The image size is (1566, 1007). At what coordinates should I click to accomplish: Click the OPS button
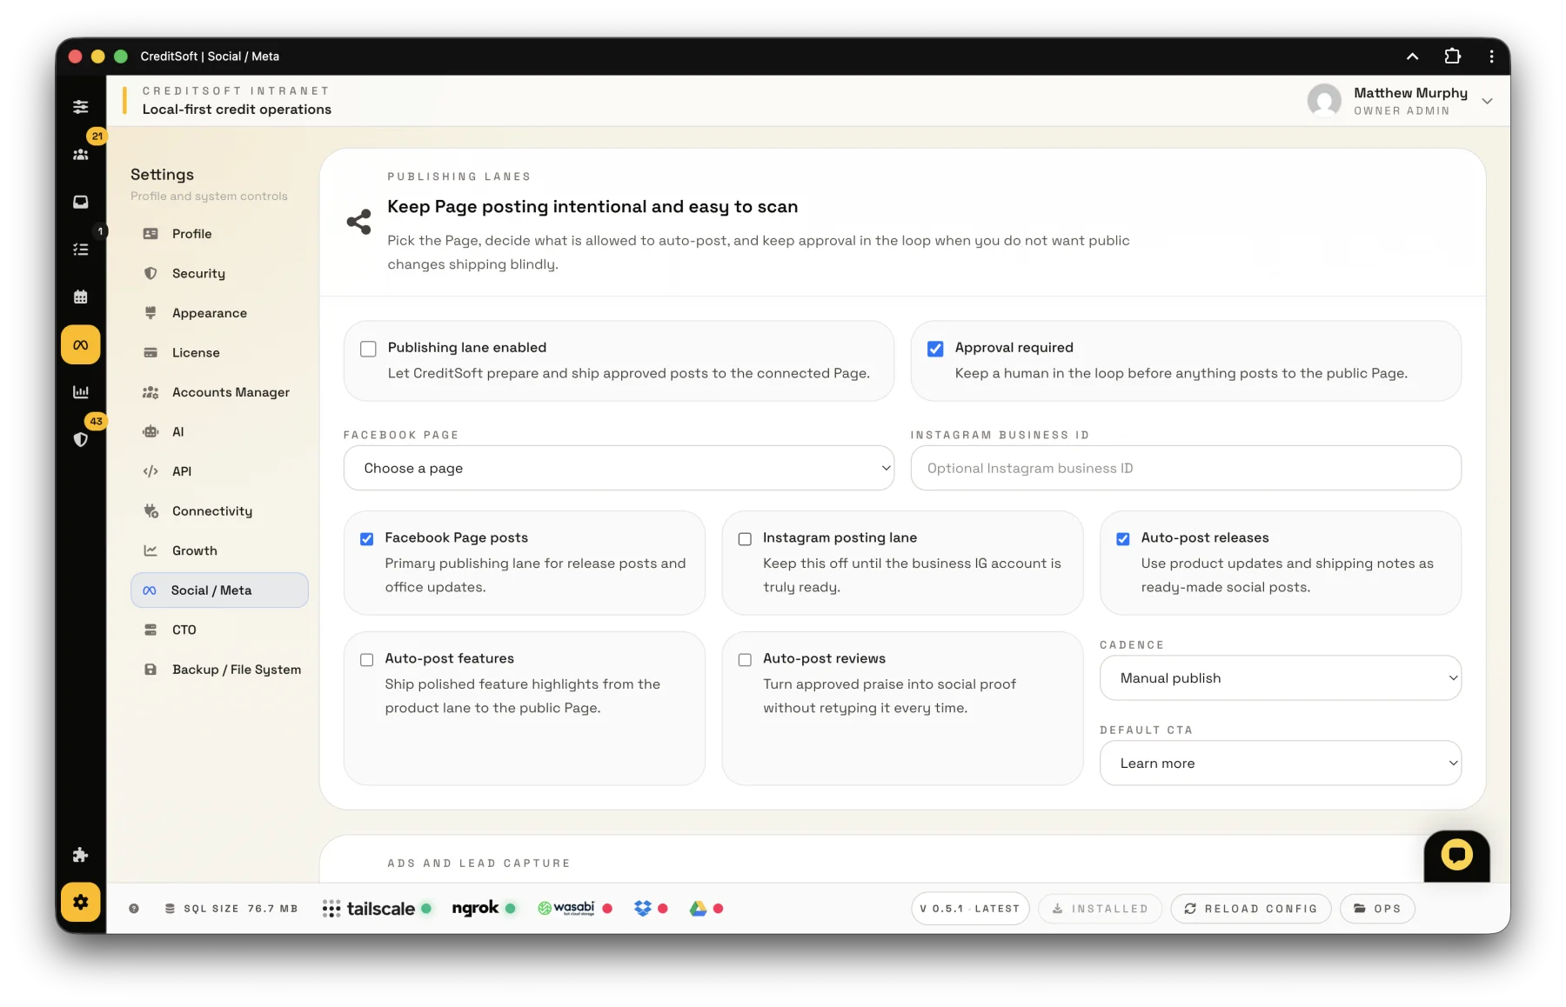[1377, 909]
